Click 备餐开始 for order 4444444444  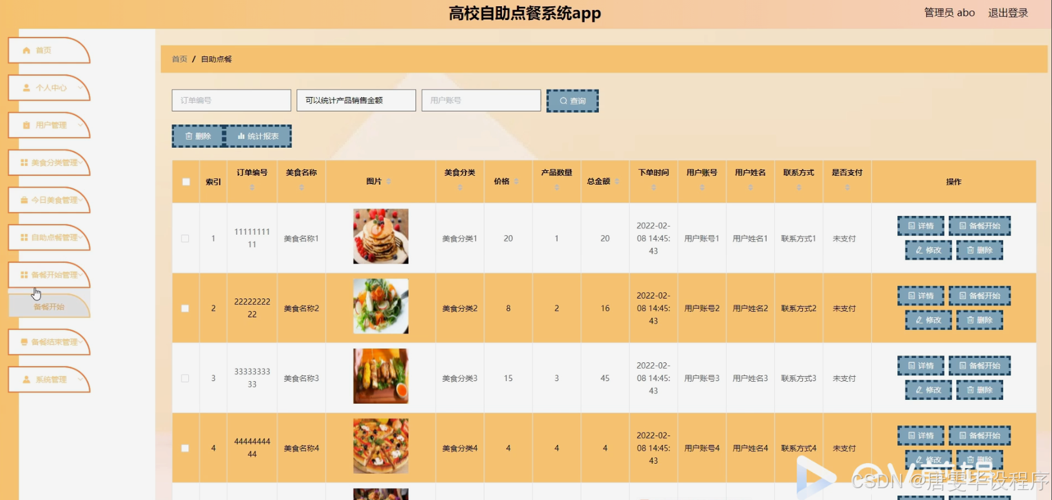pos(979,436)
